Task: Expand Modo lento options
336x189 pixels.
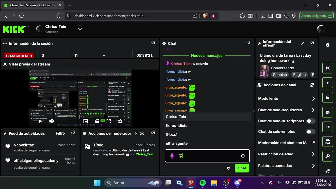Action: (313, 98)
